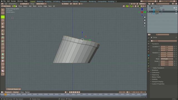Open the Modifier wrench properties tab
178x100 pixels.
[x=149, y=58]
